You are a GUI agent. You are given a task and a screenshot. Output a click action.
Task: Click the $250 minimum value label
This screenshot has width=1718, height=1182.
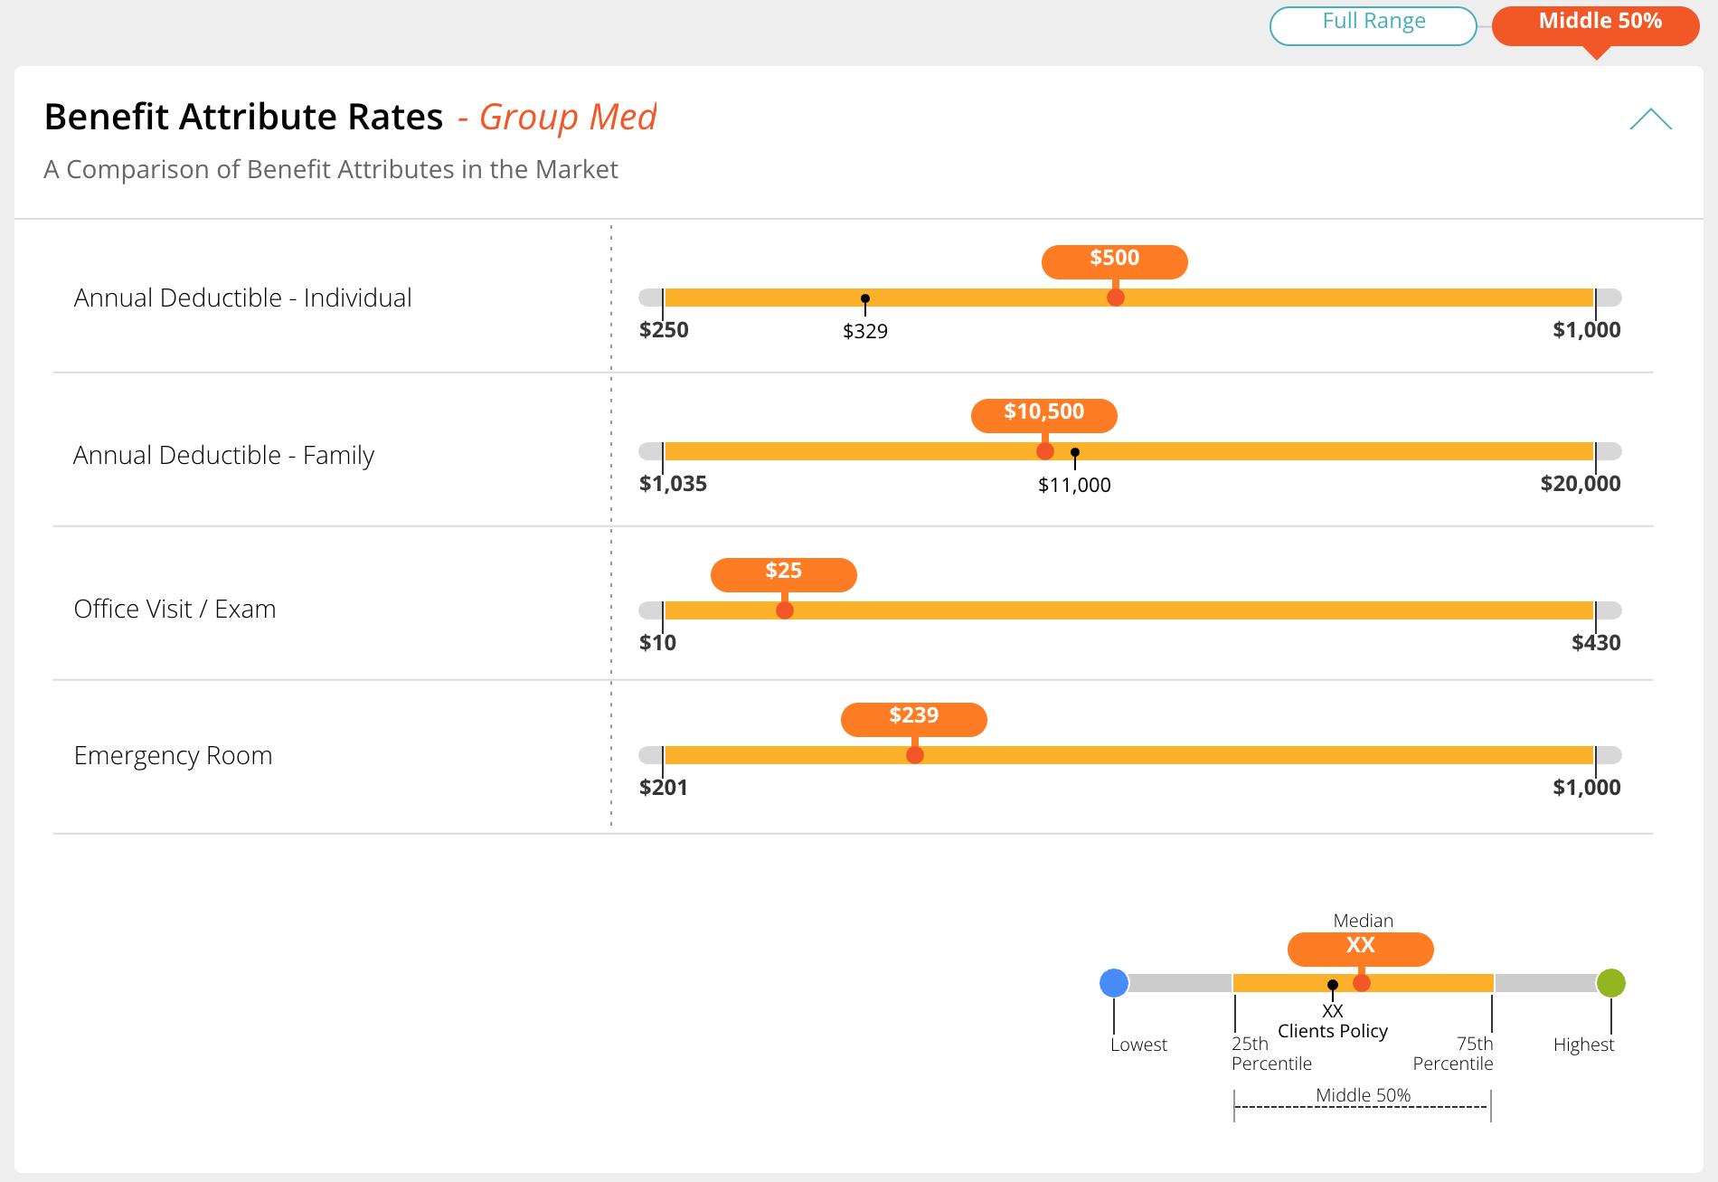click(x=664, y=330)
